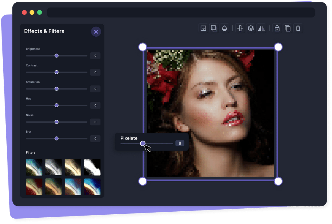Screen dimensions: 332x224
Task: Open the opacity droplet tool
Action: pos(224,28)
